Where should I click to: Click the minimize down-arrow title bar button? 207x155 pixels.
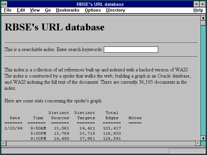coord(196,4)
